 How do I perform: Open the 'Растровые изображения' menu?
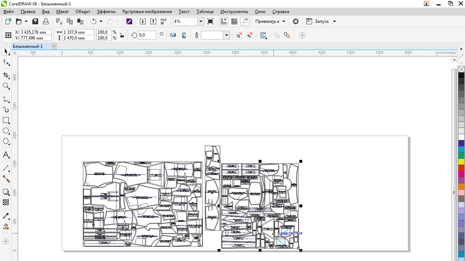[x=147, y=12]
